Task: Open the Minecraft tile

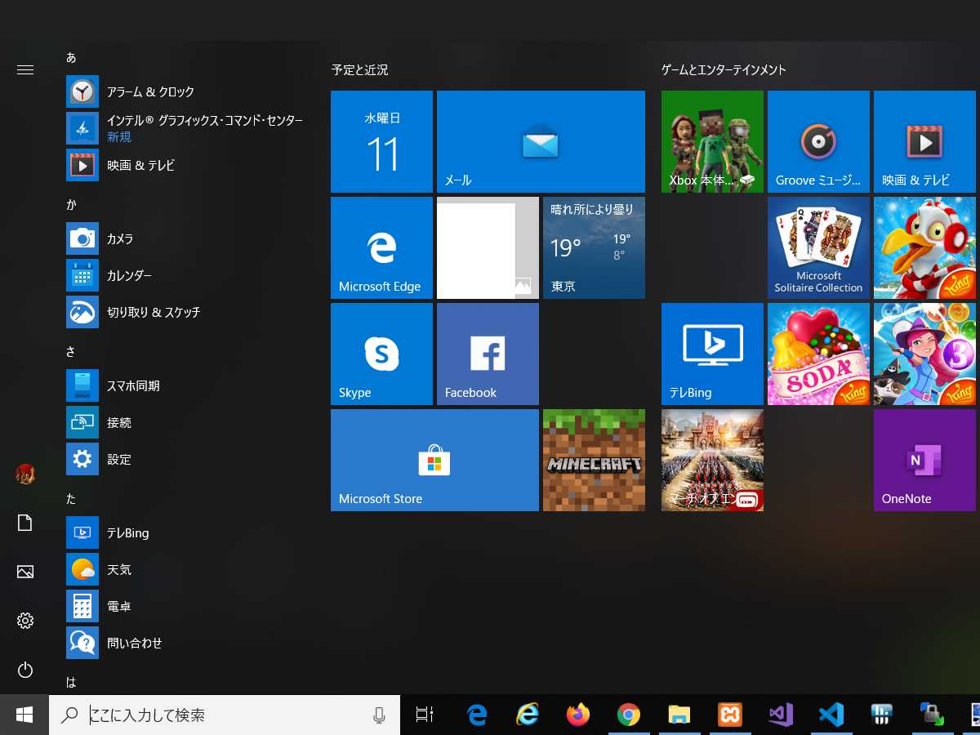Action: click(x=594, y=460)
